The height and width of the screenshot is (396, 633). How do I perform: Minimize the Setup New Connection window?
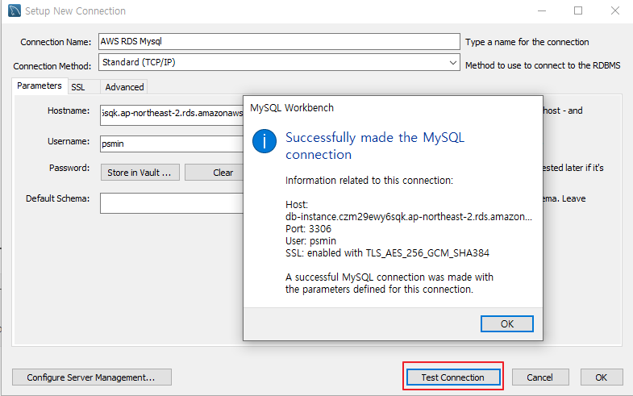(542, 10)
